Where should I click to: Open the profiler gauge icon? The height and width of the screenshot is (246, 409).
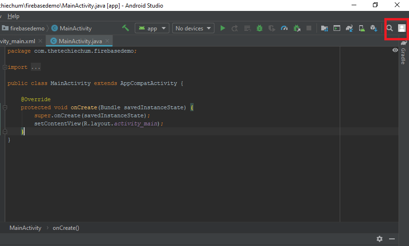[x=284, y=28]
